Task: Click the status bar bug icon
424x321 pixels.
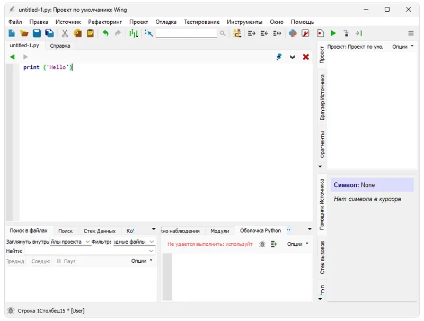Action: click(11, 310)
